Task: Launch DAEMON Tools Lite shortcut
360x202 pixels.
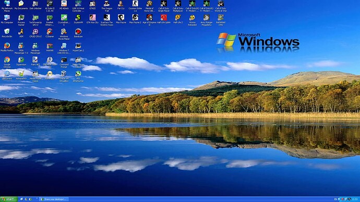Action: click(50, 62)
